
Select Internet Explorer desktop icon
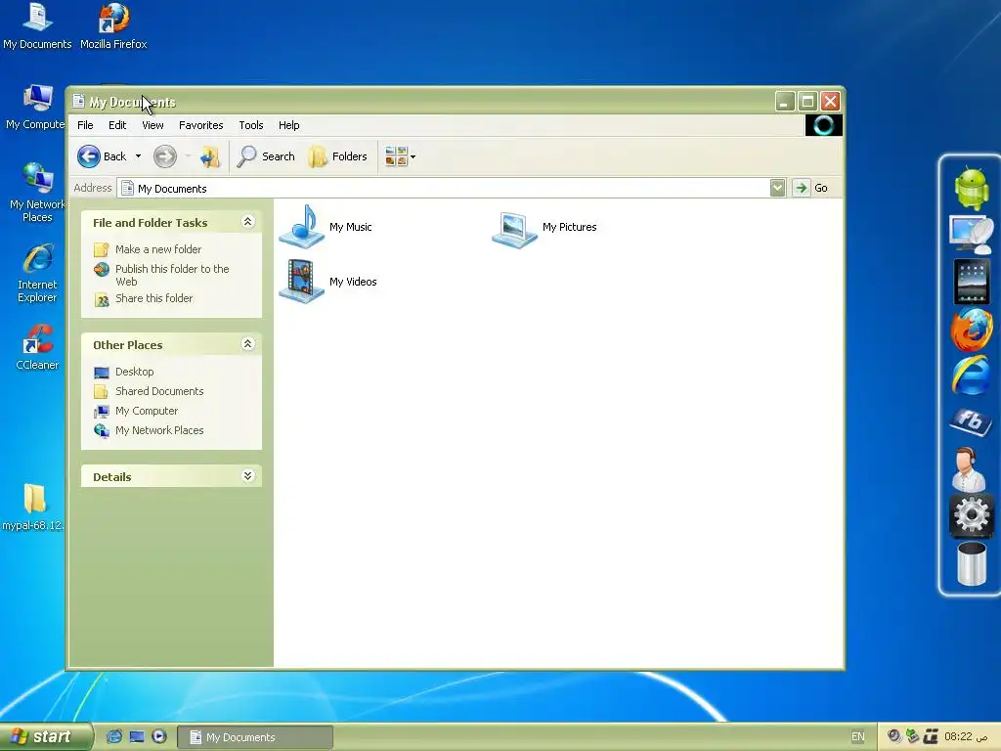37,272
